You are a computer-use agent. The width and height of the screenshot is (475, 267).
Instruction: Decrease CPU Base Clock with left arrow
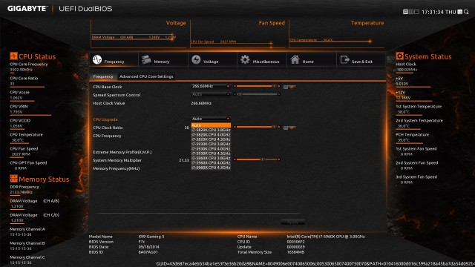click(x=235, y=86)
